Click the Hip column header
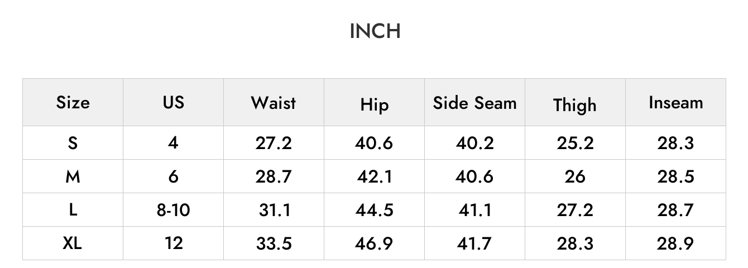 pyautogui.click(x=374, y=104)
